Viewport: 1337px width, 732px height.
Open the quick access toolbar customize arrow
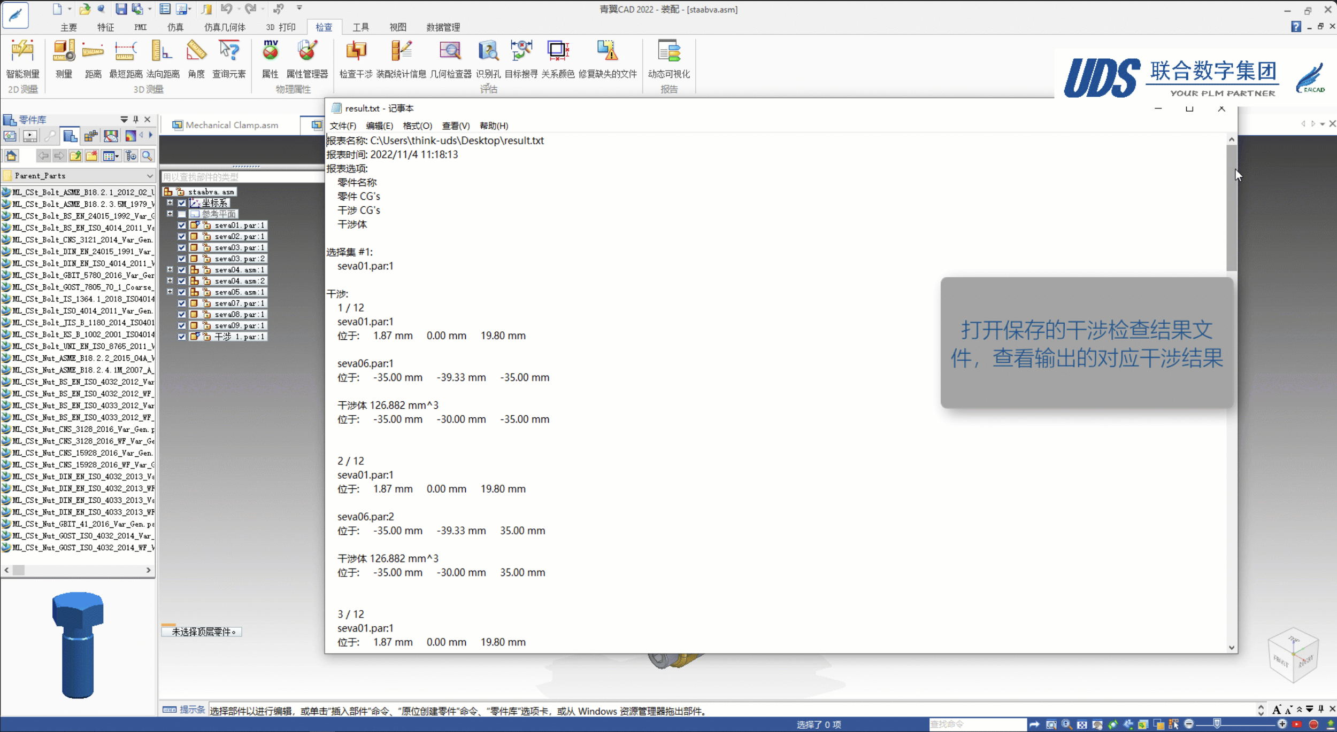point(299,8)
